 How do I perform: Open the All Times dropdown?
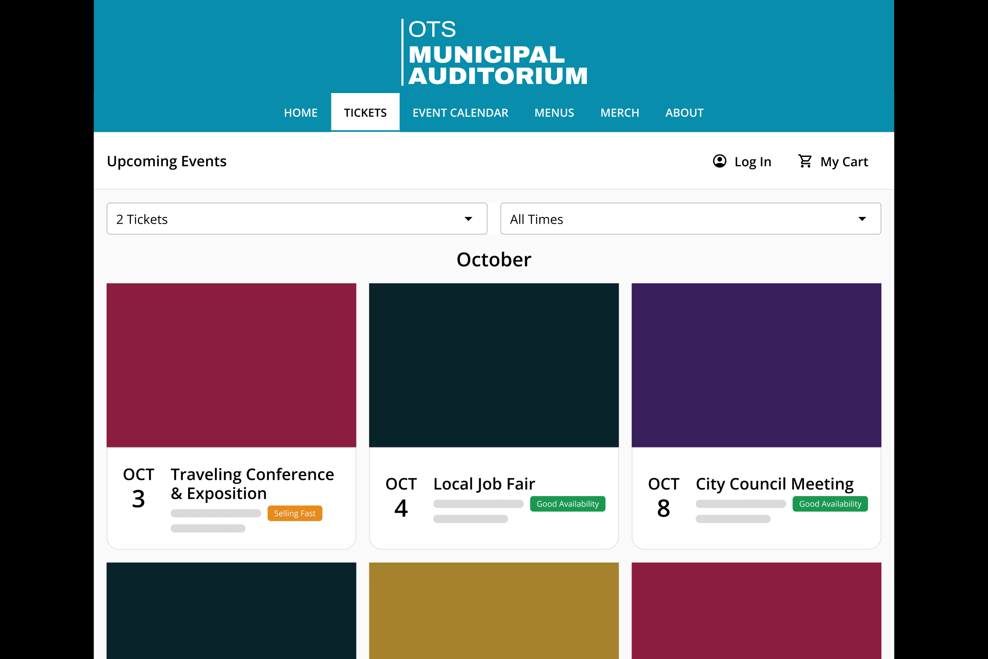click(691, 219)
